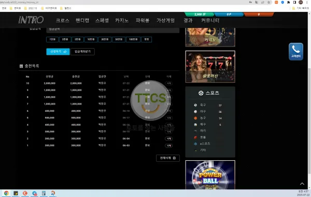The width and height of the screenshot is (311, 197).
Task: Click the list icon beside 충전목록 heading
Action: click(x=21, y=66)
